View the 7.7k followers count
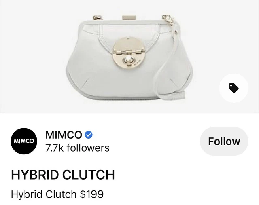259x205 pixels. coord(77,148)
